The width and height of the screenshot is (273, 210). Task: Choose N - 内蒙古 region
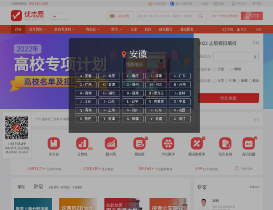tap(156, 102)
